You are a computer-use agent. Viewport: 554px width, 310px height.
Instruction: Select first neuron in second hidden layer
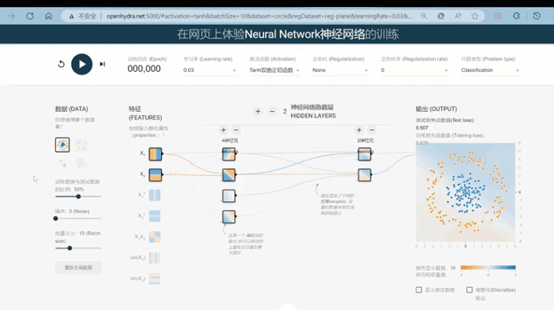click(364, 154)
